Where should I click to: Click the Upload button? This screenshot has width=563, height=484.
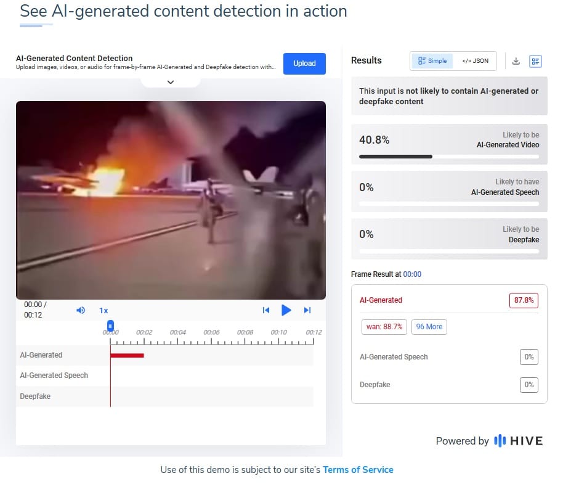(304, 64)
